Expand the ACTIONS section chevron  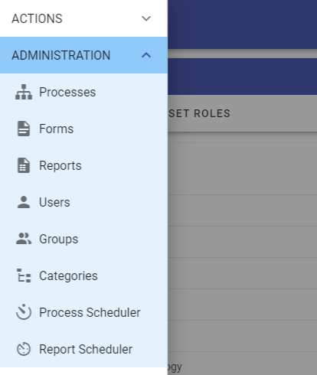pos(146,18)
